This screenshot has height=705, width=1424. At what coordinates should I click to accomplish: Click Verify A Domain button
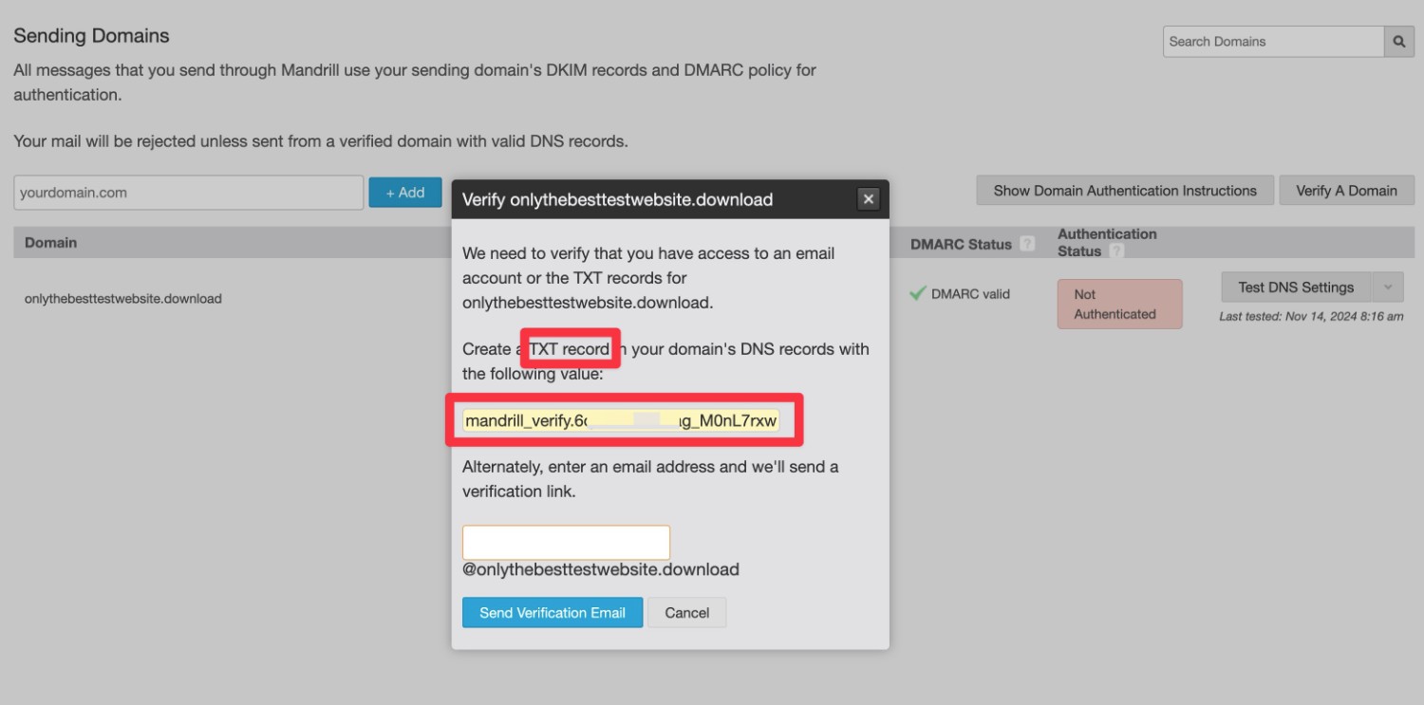[x=1346, y=191]
